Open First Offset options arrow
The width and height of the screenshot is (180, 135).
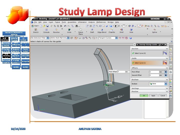point(166,72)
